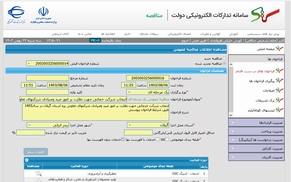
Task: Open the قوانین و مقررات menu item
Action: 210,34
